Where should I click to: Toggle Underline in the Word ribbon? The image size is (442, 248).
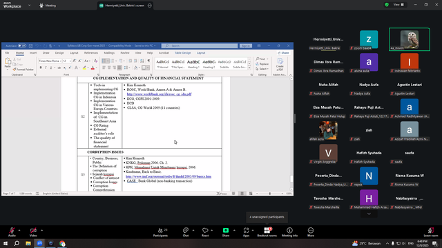coord(50,68)
